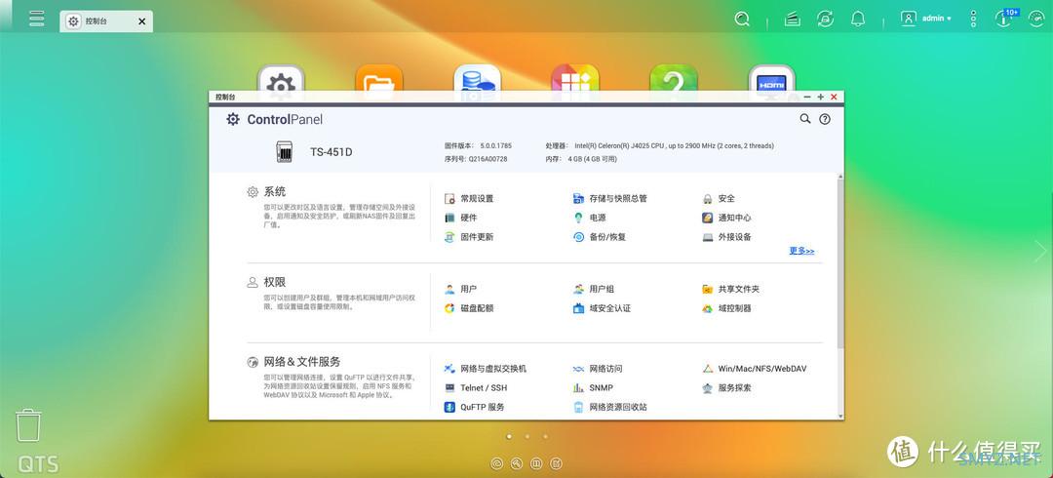The image size is (1053, 478).
Task: Open 备份/恢复 backup and restore
Action: [x=600, y=237]
